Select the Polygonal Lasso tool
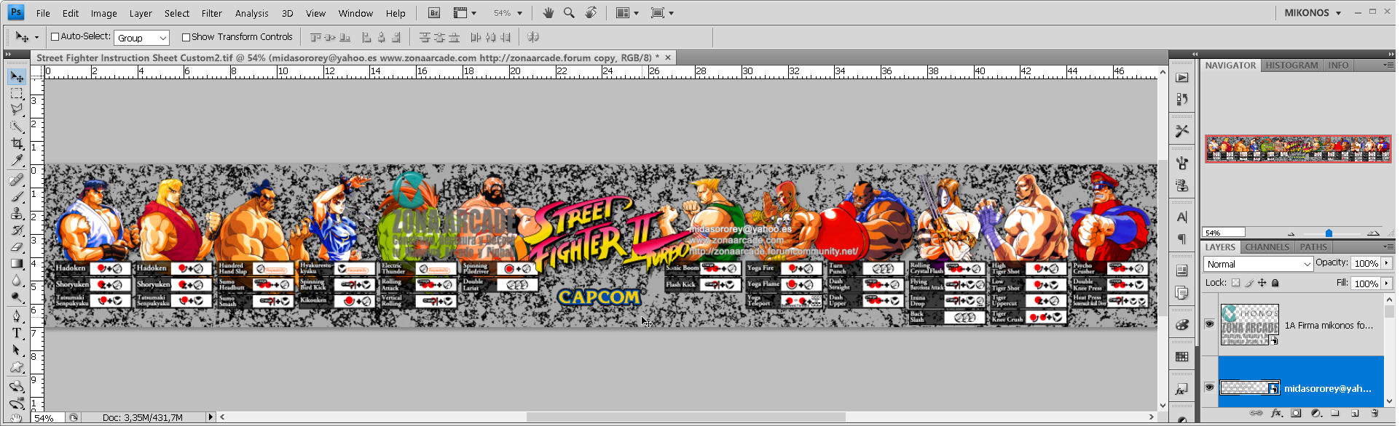 click(x=17, y=110)
